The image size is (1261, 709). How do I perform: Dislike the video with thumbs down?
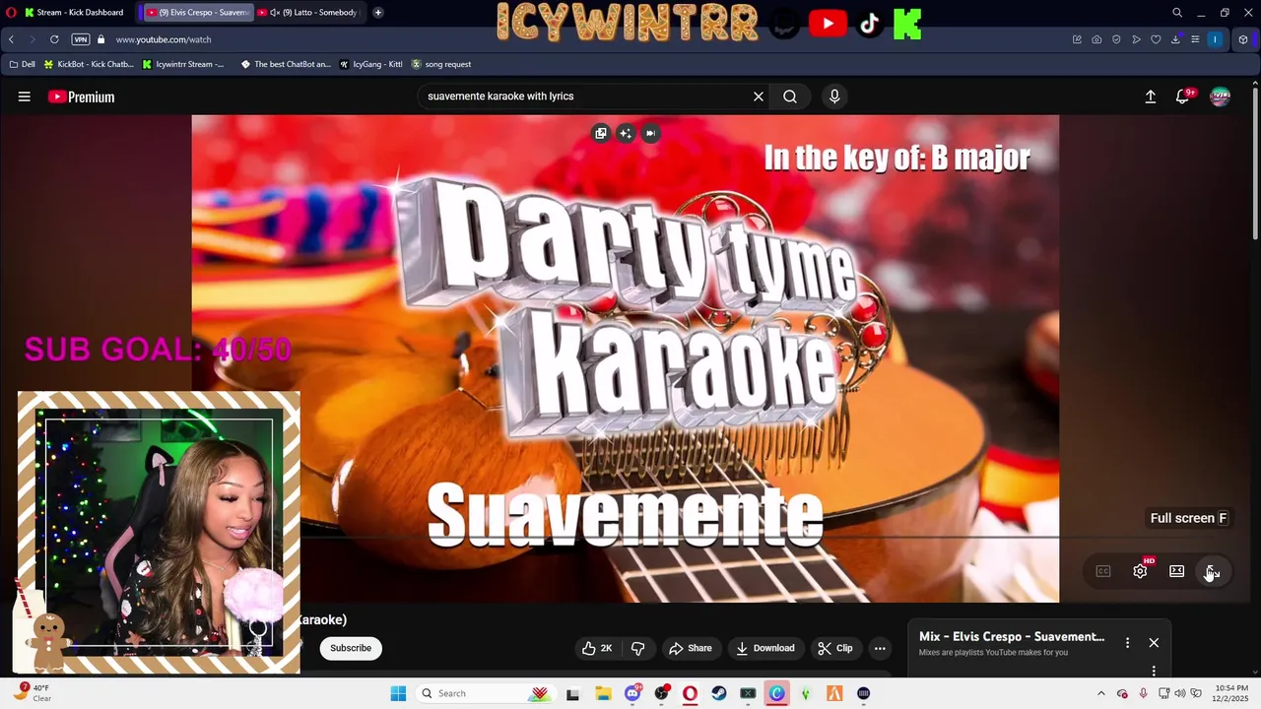coord(637,648)
